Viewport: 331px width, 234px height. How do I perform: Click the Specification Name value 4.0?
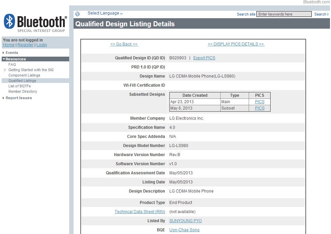pos(172,127)
